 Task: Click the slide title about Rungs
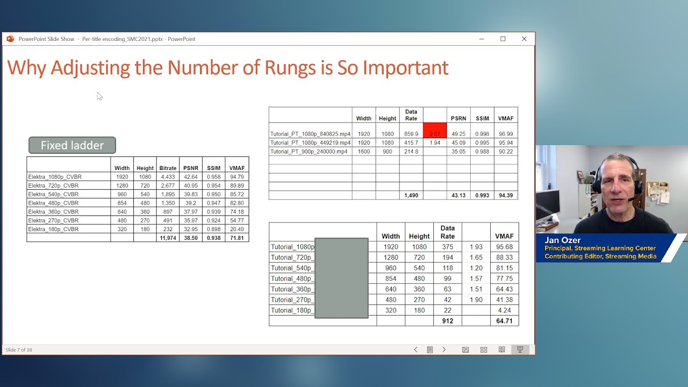tap(227, 68)
